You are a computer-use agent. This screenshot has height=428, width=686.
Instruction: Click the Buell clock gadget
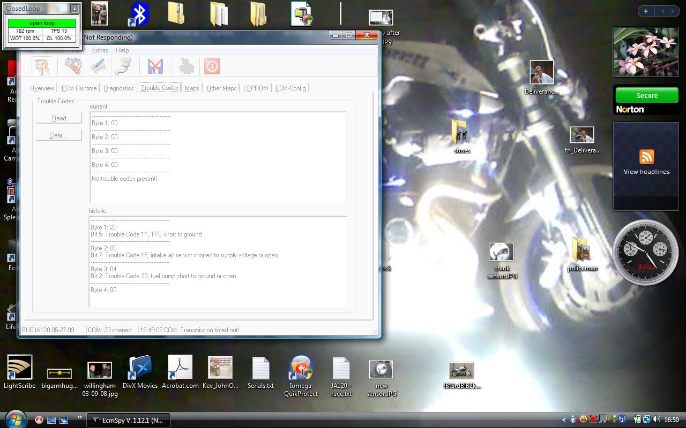[646, 252]
